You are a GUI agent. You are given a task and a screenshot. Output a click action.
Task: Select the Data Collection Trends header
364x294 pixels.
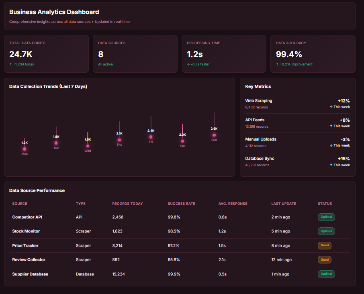point(48,86)
